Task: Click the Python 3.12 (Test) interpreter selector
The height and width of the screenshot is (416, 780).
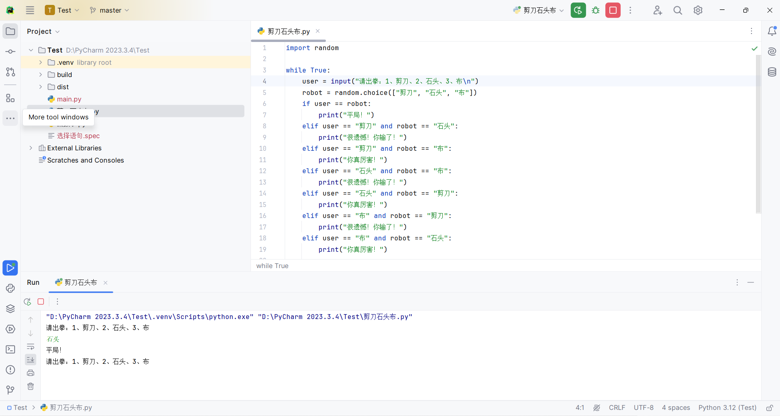Action: pos(727,408)
